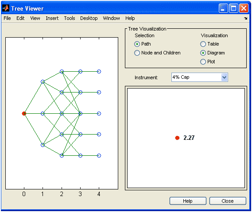Select the middle node at time 3

[x=80, y=114]
